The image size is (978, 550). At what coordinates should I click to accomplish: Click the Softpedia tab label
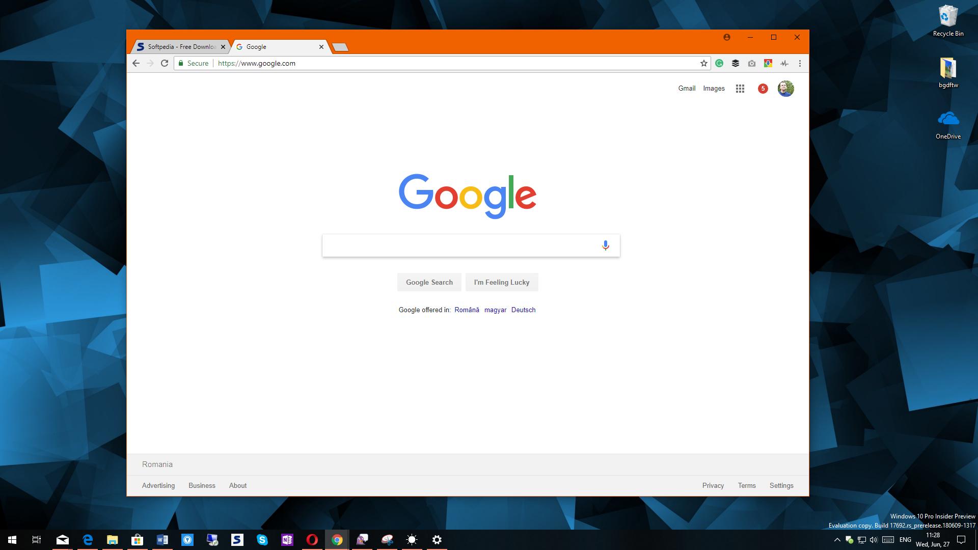179,46
